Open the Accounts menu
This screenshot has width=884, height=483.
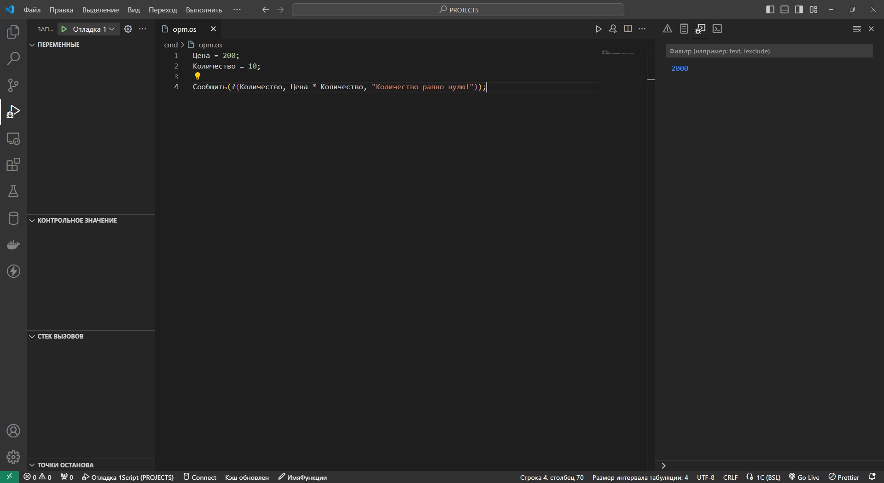[13, 431]
